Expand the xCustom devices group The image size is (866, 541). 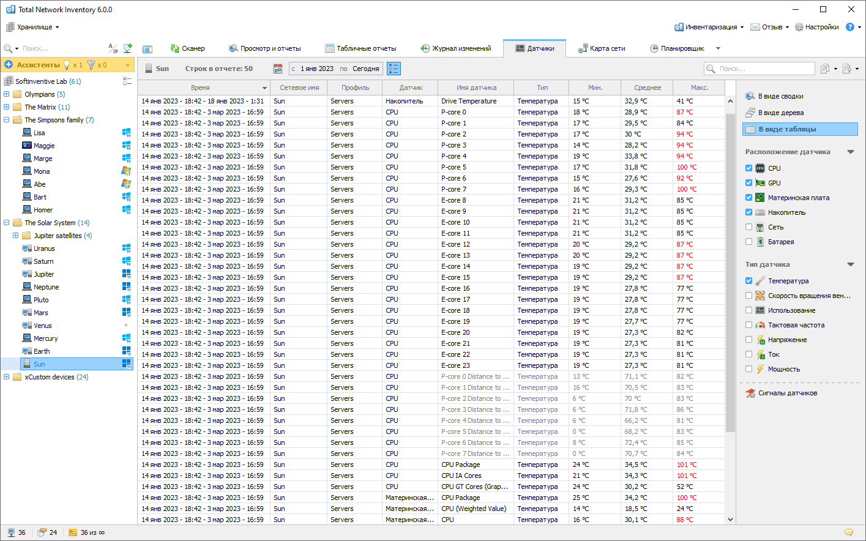7,377
